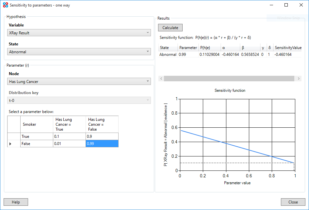Click the right arrow on the results scrollbar
This screenshot has height=210, width=309.
click(298, 78)
